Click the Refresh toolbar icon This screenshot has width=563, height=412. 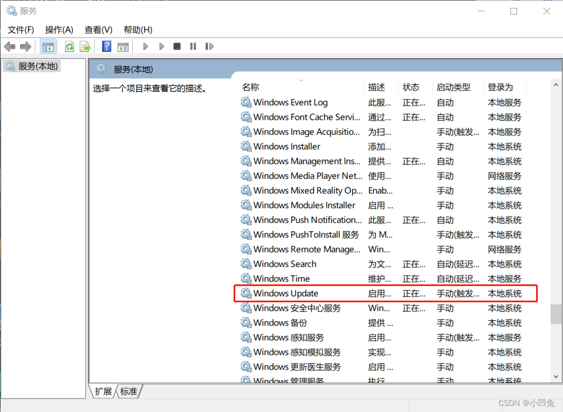[x=69, y=46]
